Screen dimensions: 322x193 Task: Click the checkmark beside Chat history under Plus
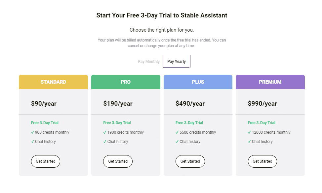[x=177, y=141]
